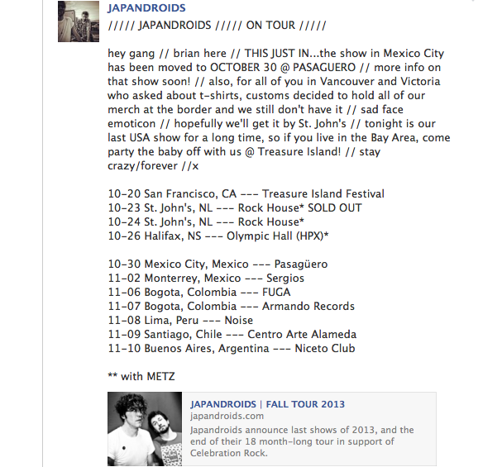Click the 10-30 Mexico City Pasagüero date

[218, 264]
